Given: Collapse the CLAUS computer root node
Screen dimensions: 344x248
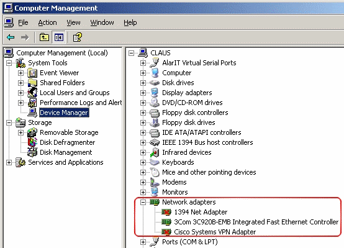Looking at the screenshot, I should (x=131, y=53).
